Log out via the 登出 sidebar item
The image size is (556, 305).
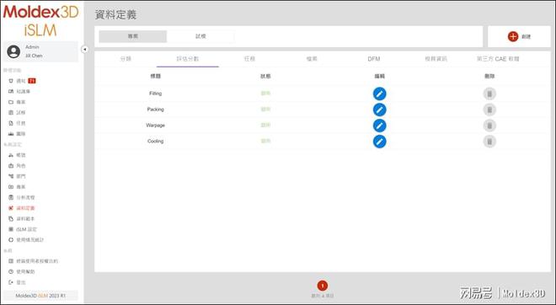(17, 282)
